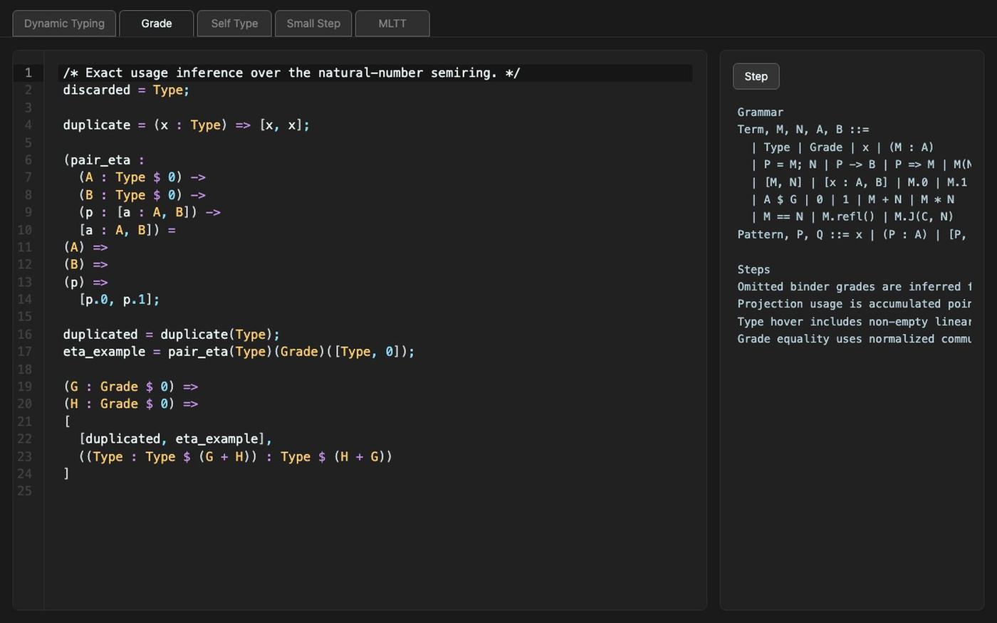Click 'Type hover includes non-empty' note

(x=855, y=322)
